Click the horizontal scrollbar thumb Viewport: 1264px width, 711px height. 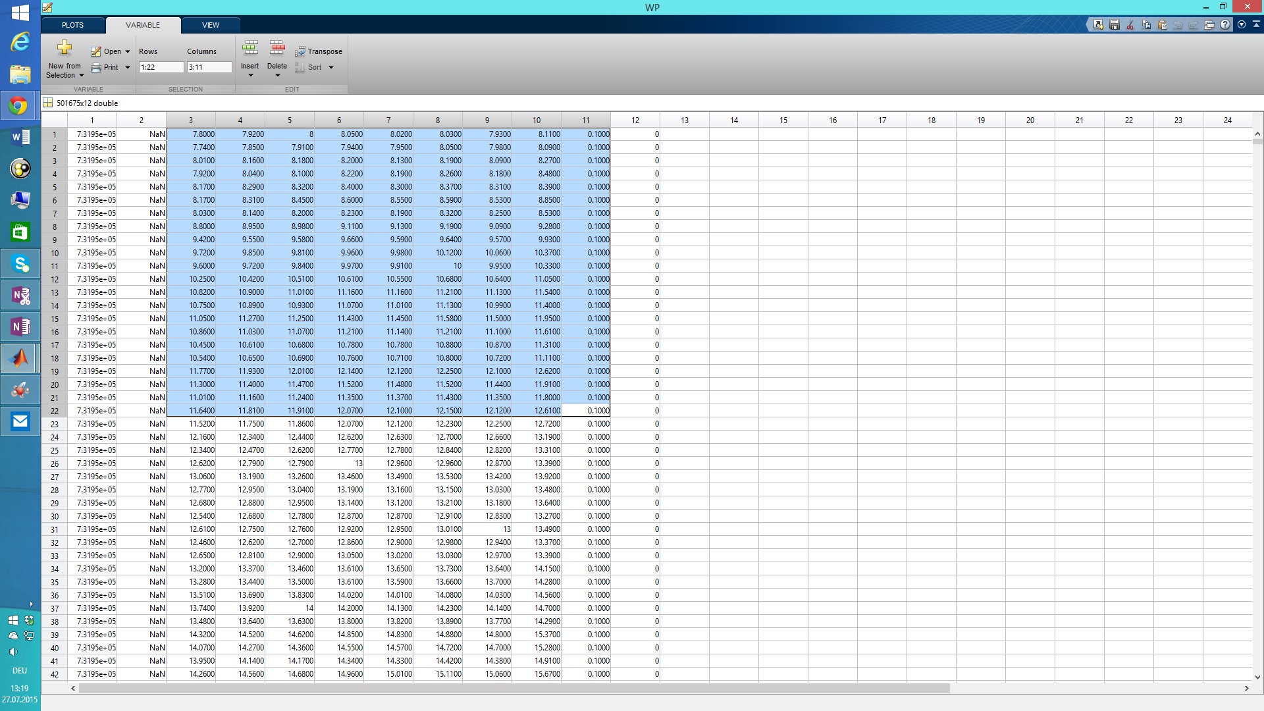tap(513, 688)
